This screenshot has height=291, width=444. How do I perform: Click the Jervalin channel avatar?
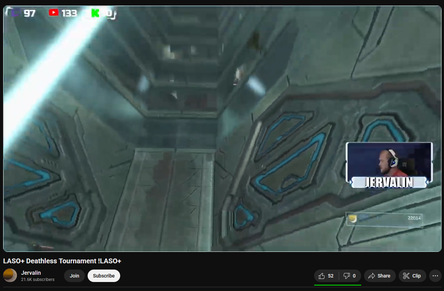click(x=10, y=275)
